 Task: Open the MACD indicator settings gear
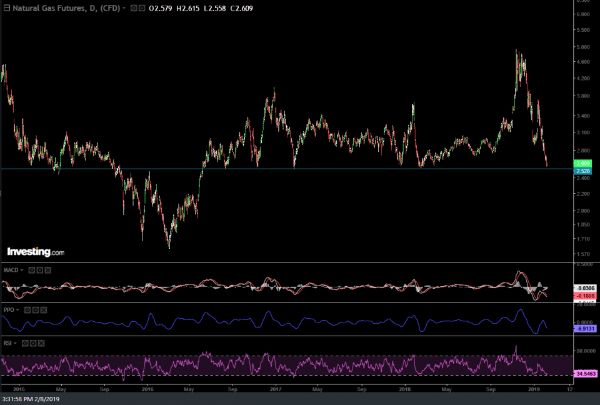point(39,270)
